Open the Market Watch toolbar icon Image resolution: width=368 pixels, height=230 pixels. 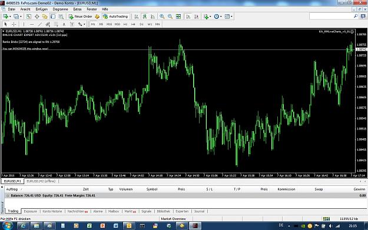coord(29,16)
